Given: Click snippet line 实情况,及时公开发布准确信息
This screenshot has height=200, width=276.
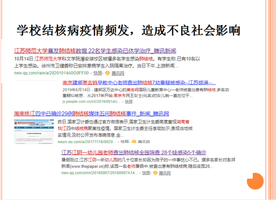Looking at the screenshot, I should click(91, 135).
